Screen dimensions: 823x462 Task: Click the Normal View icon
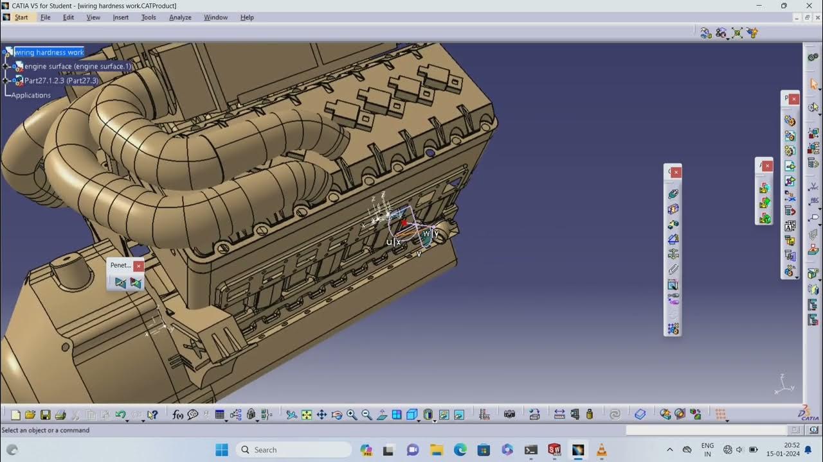click(382, 415)
